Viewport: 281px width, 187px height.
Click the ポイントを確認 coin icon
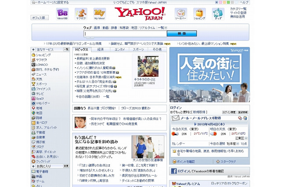[x=174, y=162]
